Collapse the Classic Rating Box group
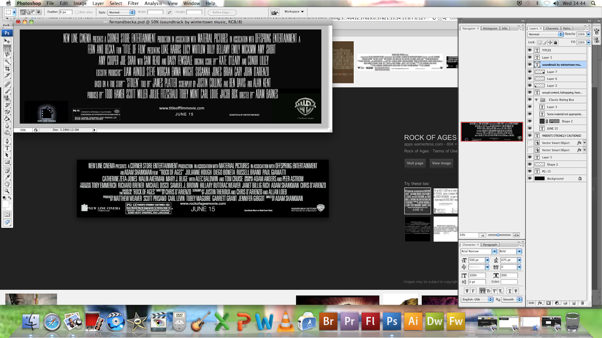This screenshot has height=338, width=602. point(536,100)
